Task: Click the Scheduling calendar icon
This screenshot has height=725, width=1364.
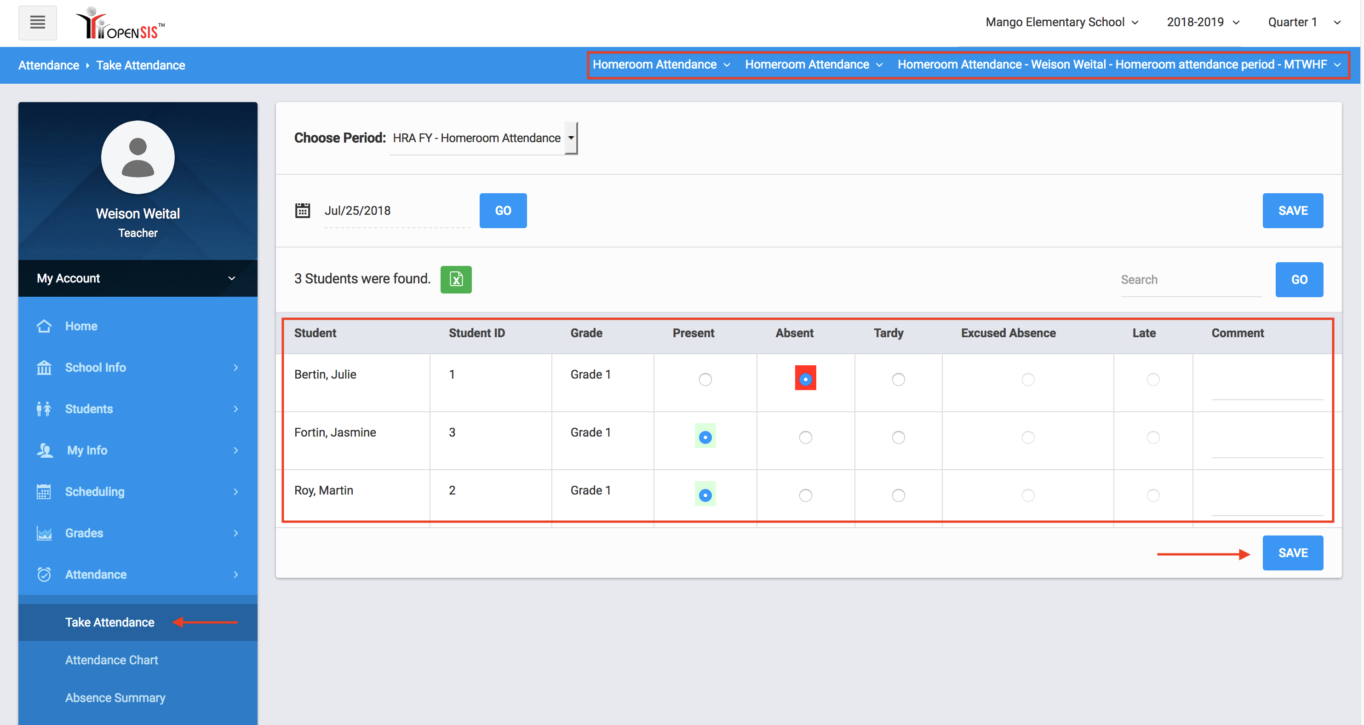Action: click(44, 491)
